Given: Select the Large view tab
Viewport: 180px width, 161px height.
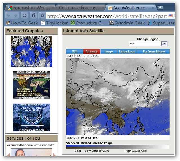Looking at the screenshot, I should (108, 52).
